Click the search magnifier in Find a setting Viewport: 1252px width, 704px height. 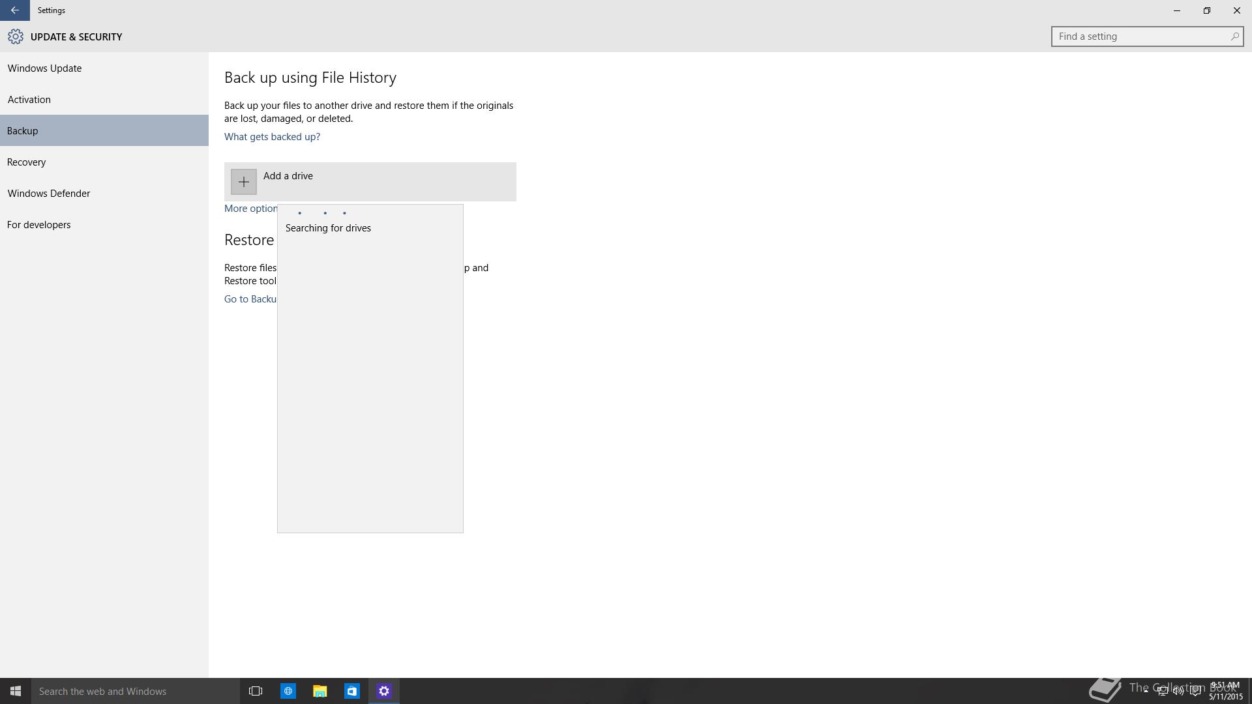click(1234, 37)
